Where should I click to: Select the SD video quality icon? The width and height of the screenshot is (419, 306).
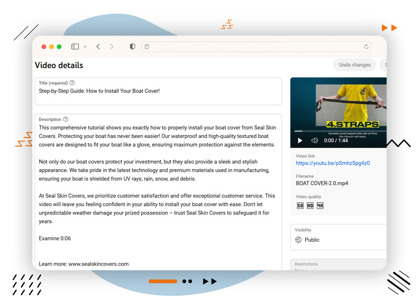tap(300, 206)
